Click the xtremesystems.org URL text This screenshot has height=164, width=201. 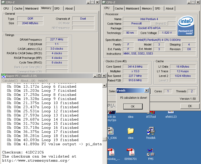[x=36, y=161]
